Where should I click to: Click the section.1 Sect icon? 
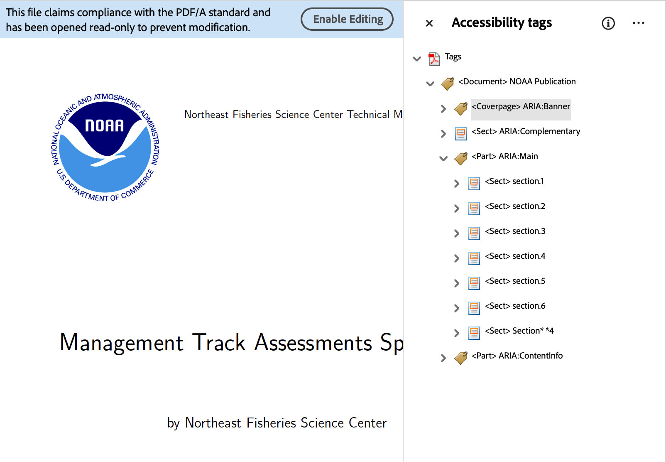point(474,183)
